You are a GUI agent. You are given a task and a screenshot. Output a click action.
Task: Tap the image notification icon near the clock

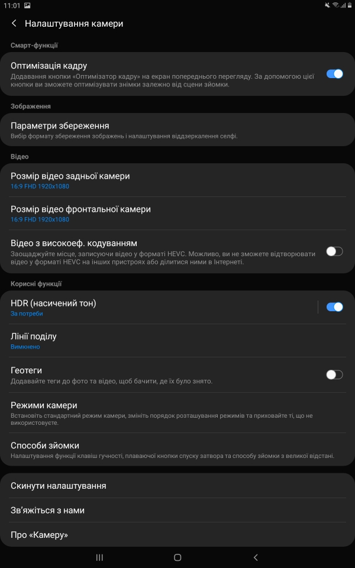pos(27,5)
